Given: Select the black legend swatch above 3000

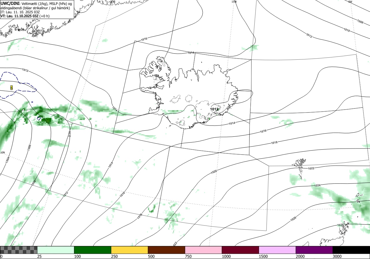Looking at the screenshot, I should coord(351,250).
